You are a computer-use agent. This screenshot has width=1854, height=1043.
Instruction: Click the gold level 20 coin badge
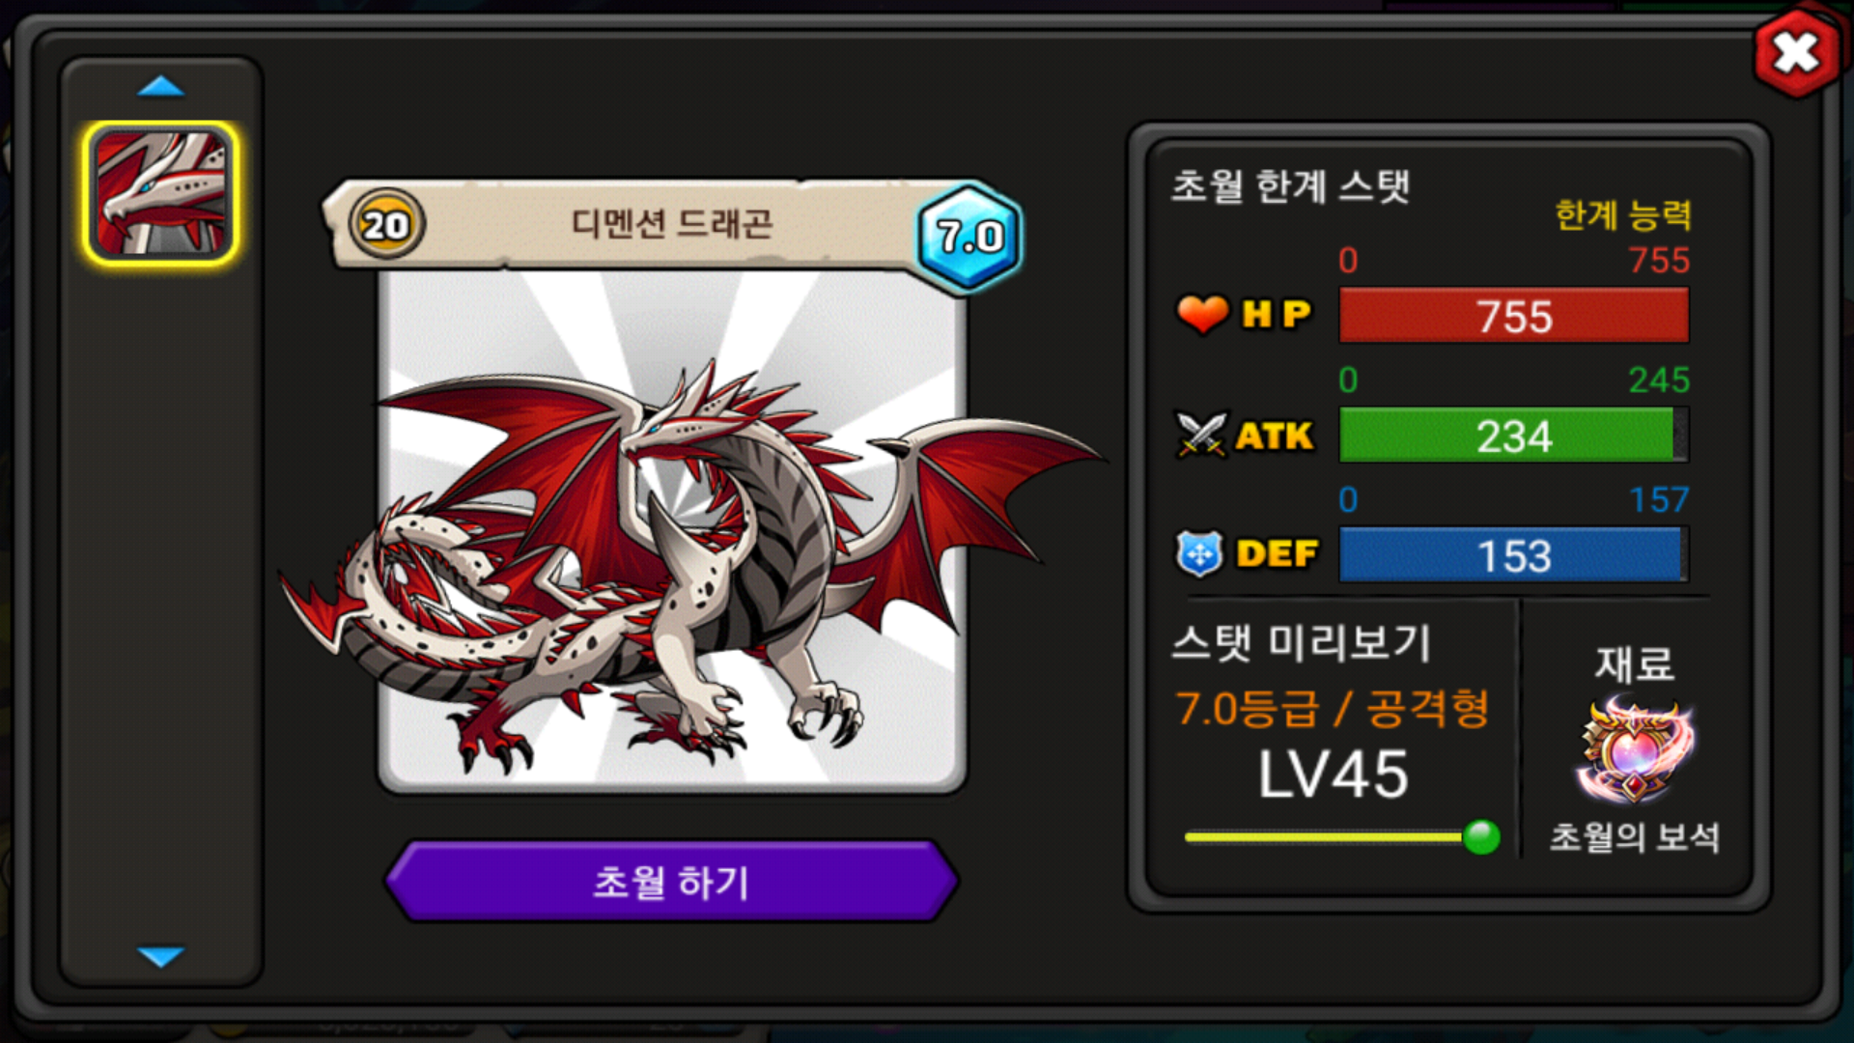coord(386,225)
